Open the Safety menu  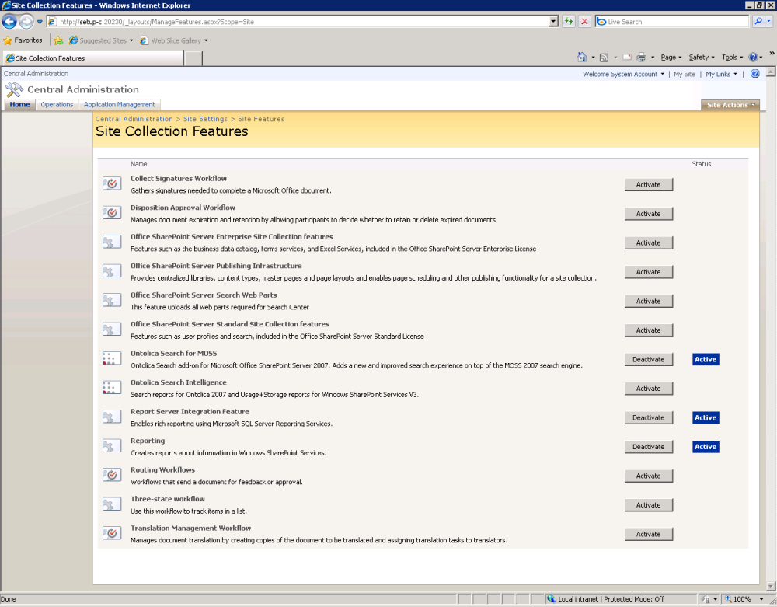pyautogui.click(x=701, y=57)
